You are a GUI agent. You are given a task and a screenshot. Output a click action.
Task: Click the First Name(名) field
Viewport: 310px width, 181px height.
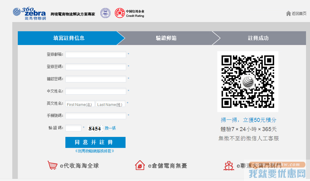point(80,104)
